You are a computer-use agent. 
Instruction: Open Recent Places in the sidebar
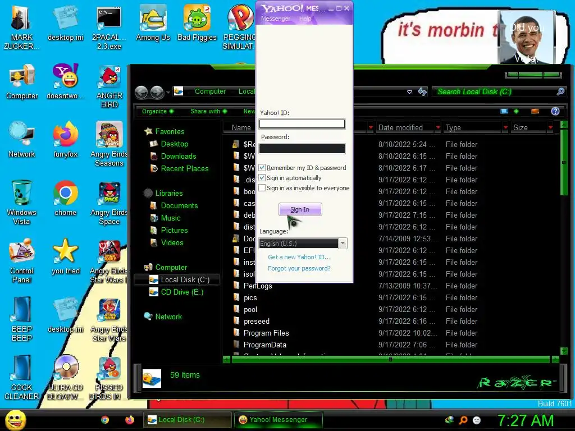click(184, 168)
